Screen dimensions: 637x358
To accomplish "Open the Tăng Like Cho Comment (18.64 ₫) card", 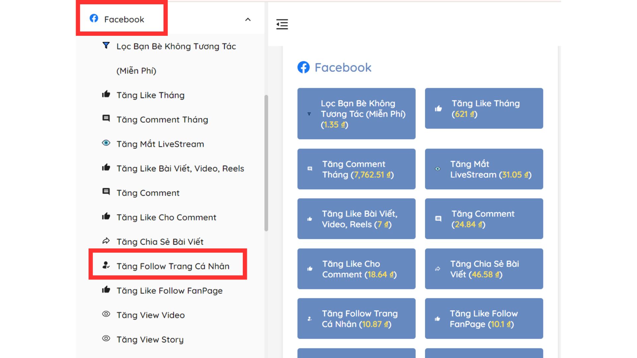I will [356, 269].
